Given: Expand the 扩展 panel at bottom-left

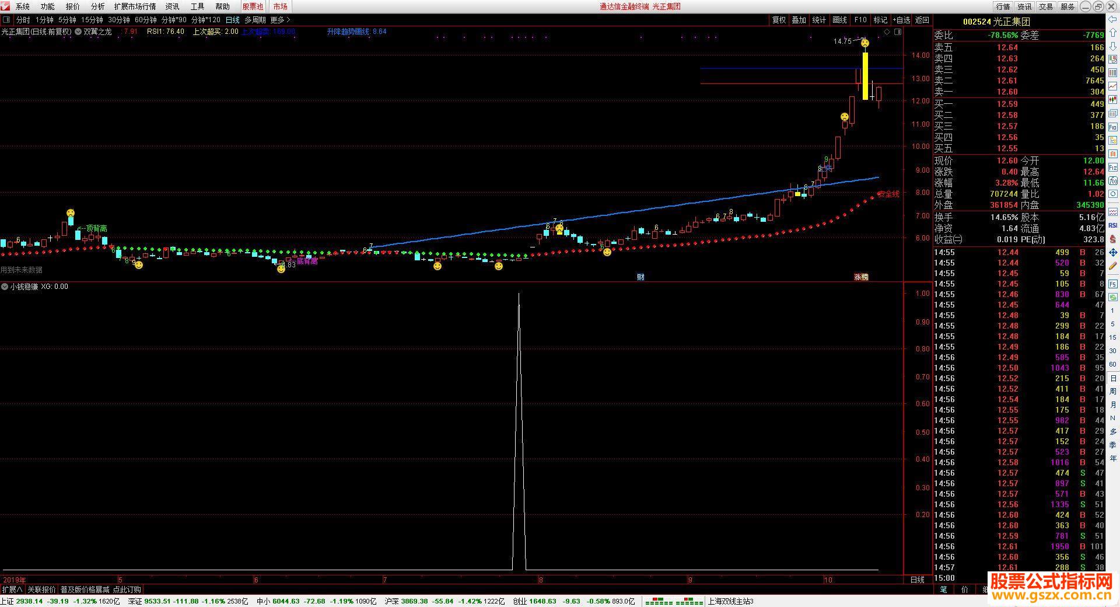Looking at the screenshot, I should tap(12, 589).
